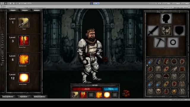
Task: Select the red hood in inventory
Action: click(166, 61)
